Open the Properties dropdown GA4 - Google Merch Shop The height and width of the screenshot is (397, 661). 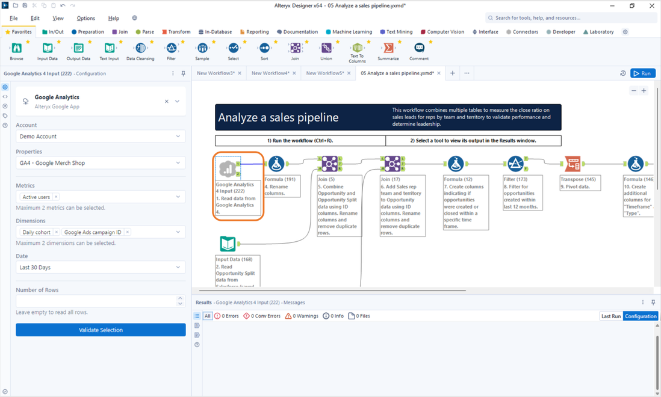tap(101, 163)
